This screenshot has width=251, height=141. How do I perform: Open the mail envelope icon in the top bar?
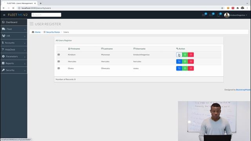[x=211, y=15]
